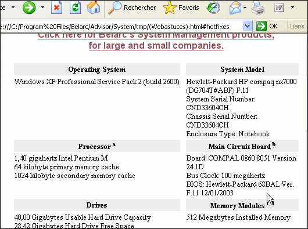Screen dimensions: 308x229
Task: Click 'Enclosure Type: Notebook' text
Action: point(228,134)
